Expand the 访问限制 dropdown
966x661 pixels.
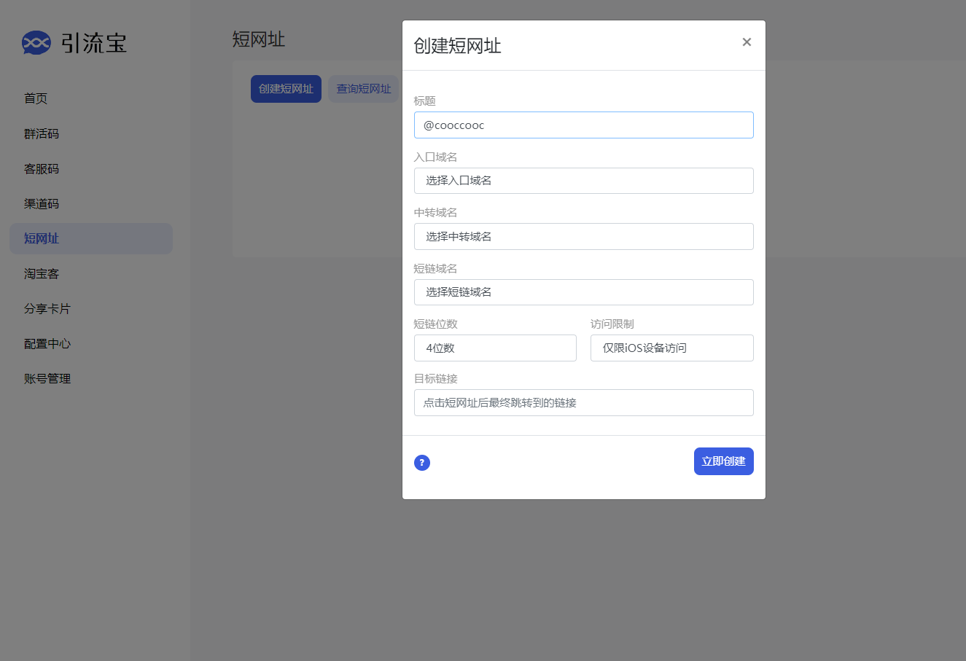pyautogui.click(x=672, y=348)
